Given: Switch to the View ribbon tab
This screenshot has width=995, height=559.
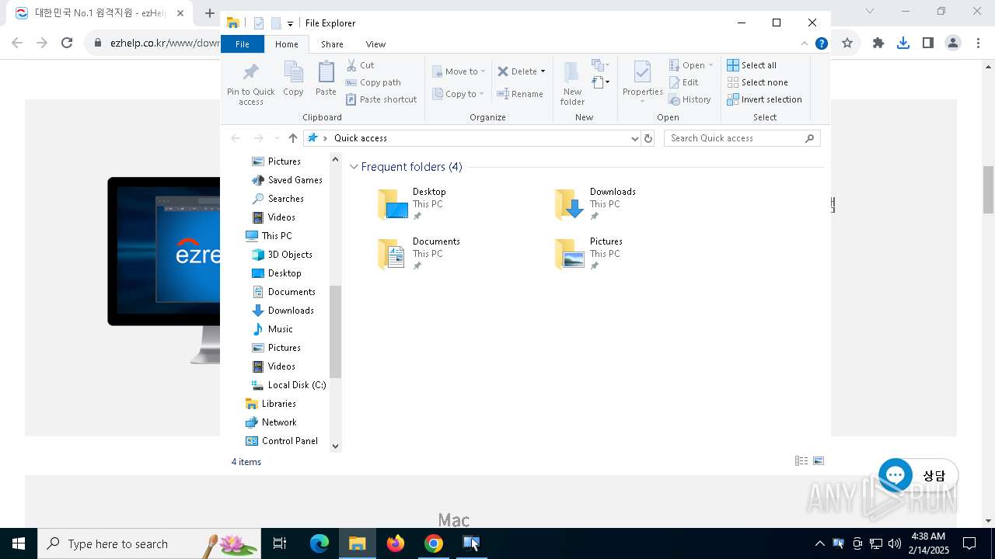Looking at the screenshot, I should tap(375, 44).
